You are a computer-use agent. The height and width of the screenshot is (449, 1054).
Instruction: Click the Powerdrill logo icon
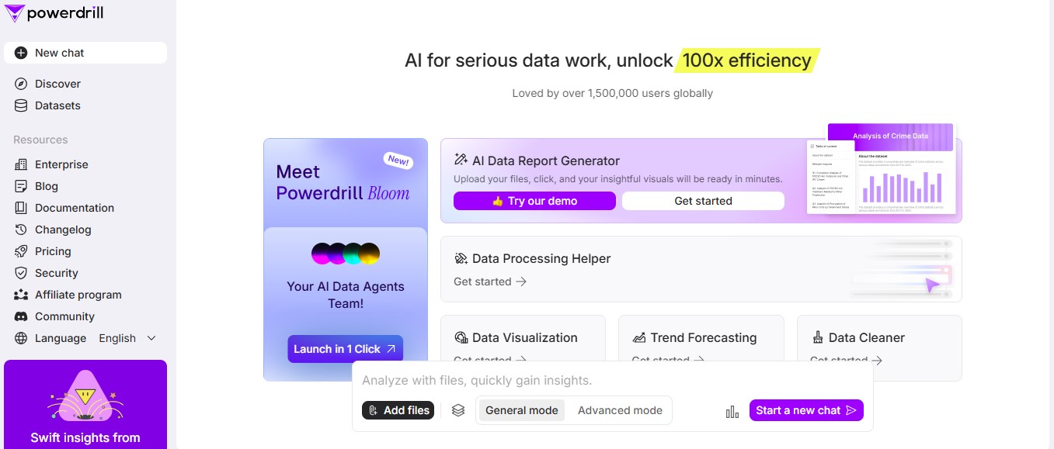15,12
